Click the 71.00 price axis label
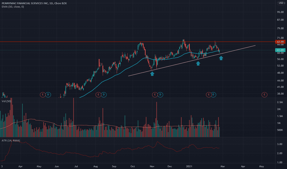287x169 pixels. tap(280, 38)
